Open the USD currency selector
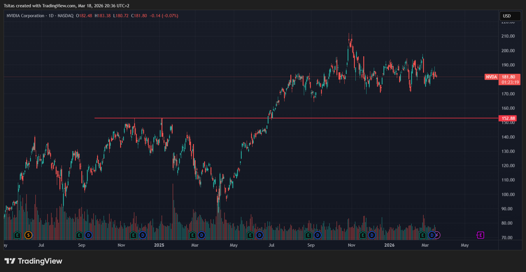526x272 pixels. [x=510, y=16]
